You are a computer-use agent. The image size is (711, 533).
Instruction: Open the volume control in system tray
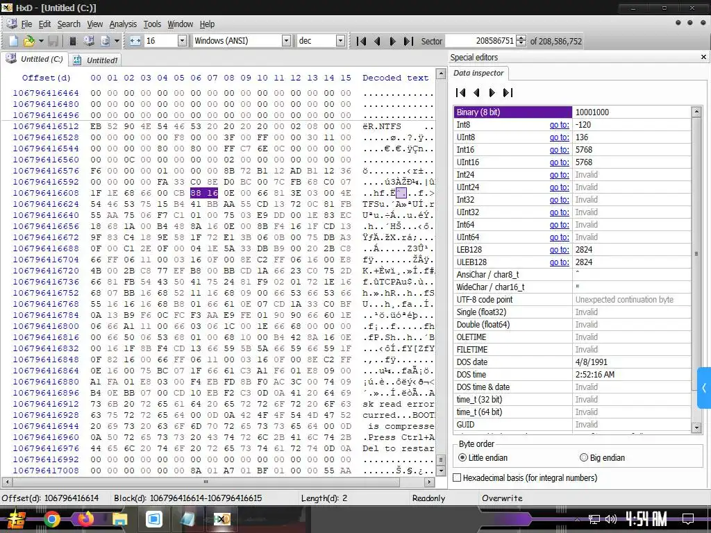pyautogui.click(x=611, y=519)
